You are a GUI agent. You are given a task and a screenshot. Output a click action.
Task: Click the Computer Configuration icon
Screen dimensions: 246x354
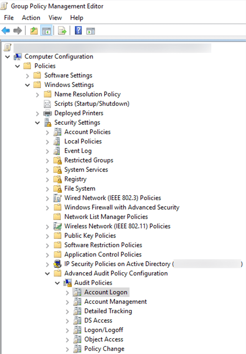pos(18,57)
